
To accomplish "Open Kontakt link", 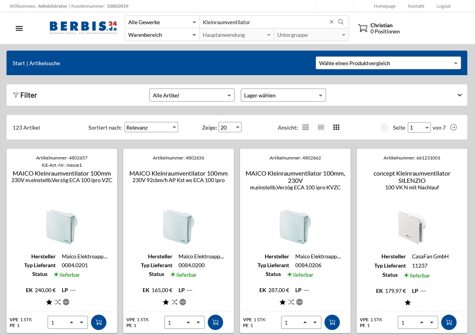I will click(416, 6).
